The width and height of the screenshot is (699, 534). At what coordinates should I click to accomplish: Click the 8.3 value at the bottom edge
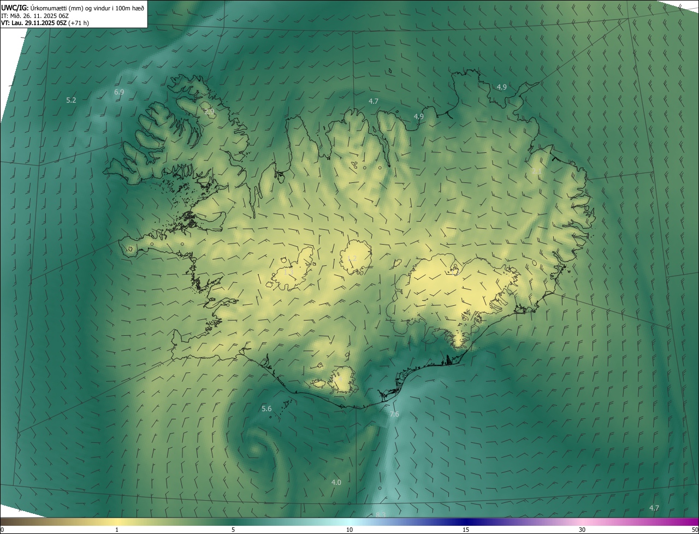pos(381,515)
